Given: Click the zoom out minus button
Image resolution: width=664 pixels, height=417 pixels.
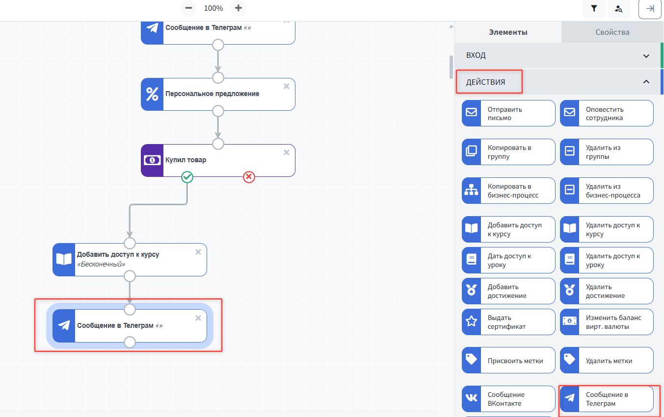Looking at the screenshot, I should coord(188,8).
